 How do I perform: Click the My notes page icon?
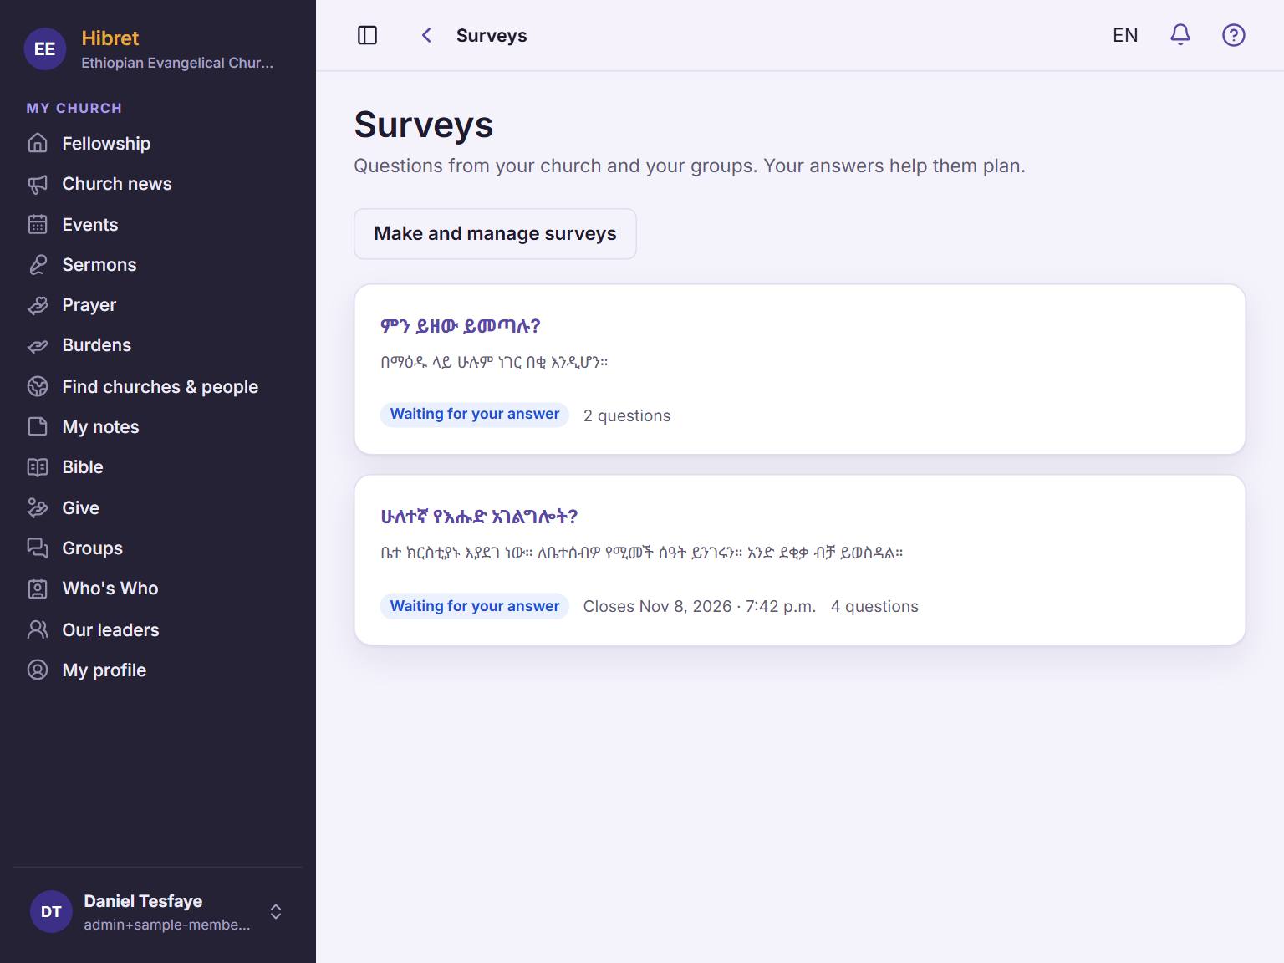pos(38,426)
